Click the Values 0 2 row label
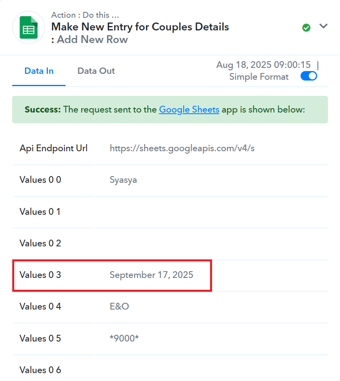 tap(40, 243)
